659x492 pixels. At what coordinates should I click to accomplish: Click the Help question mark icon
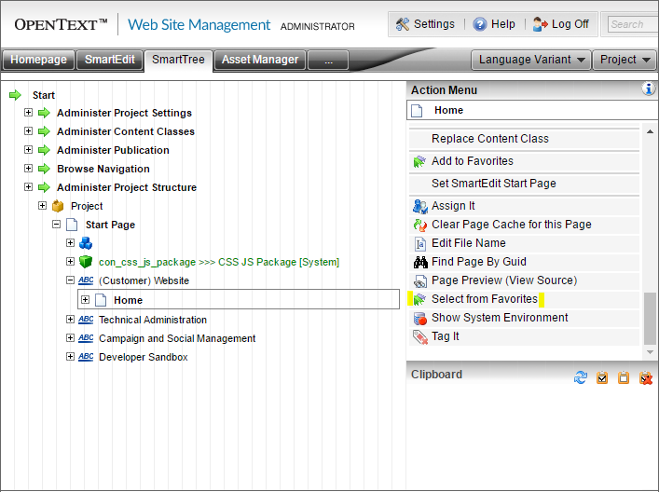(479, 24)
